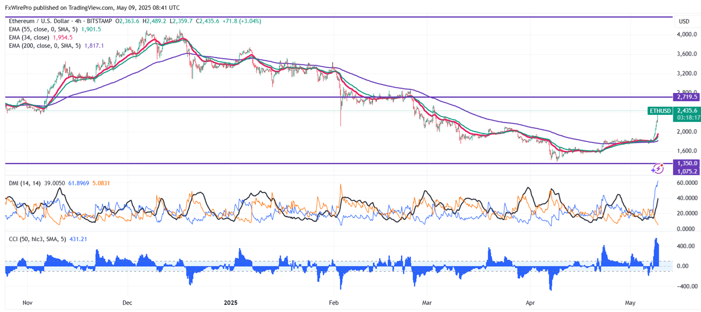
Task: Click the Feb label on time axis
Action: point(334,303)
